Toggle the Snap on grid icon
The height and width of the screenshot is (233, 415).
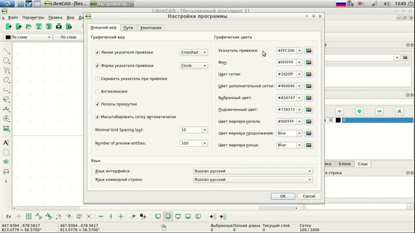[29, 217]
